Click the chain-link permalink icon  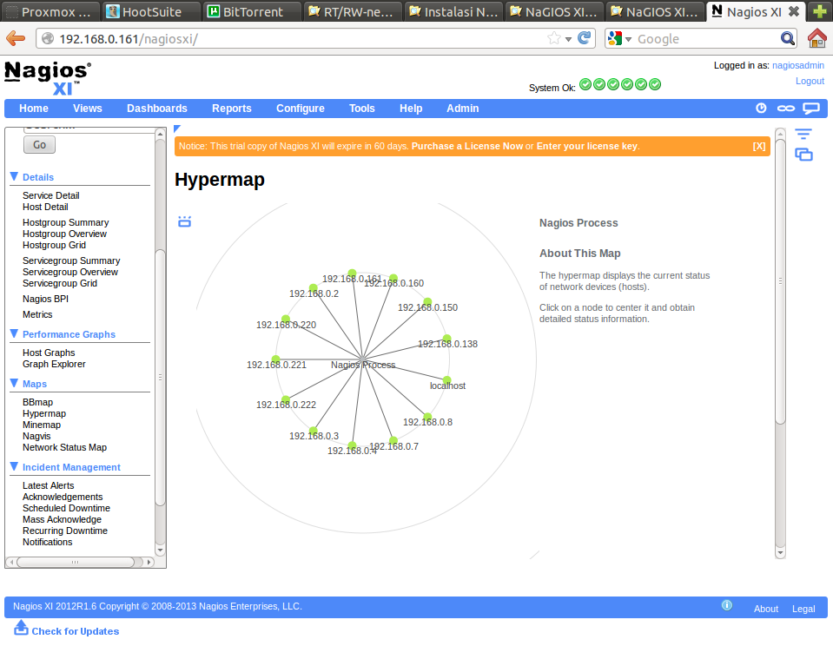click(x=785, y=109)
